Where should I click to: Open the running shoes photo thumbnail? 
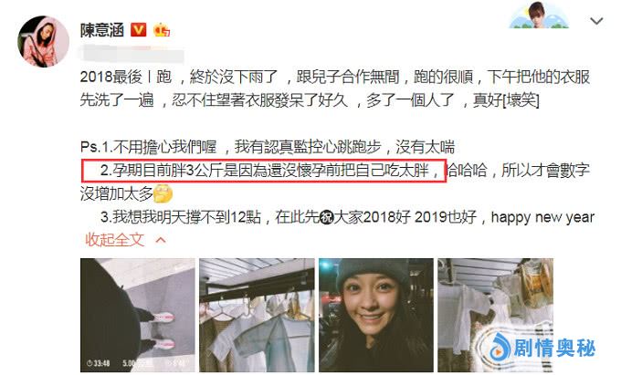coord(137,315)
